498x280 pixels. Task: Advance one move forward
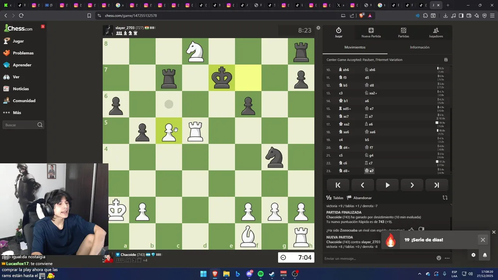tap(412, 185)
